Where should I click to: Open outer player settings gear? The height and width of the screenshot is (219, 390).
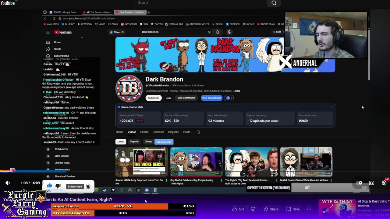(x=384, y=183)
